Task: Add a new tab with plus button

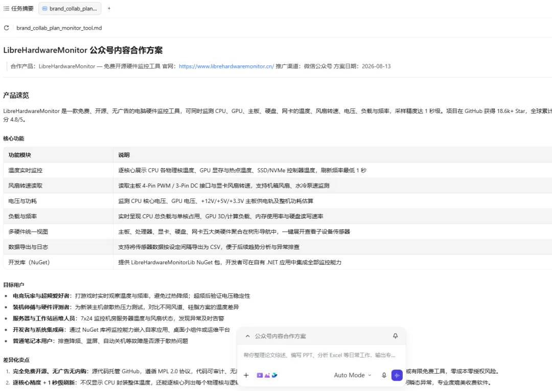Action: click(109, 9)
